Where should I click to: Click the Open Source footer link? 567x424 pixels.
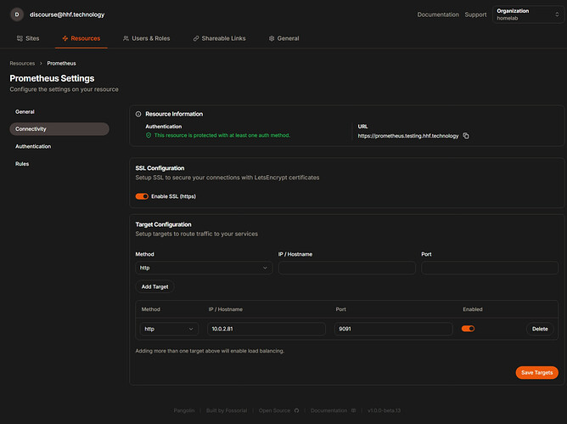click(x=274, y=410)
